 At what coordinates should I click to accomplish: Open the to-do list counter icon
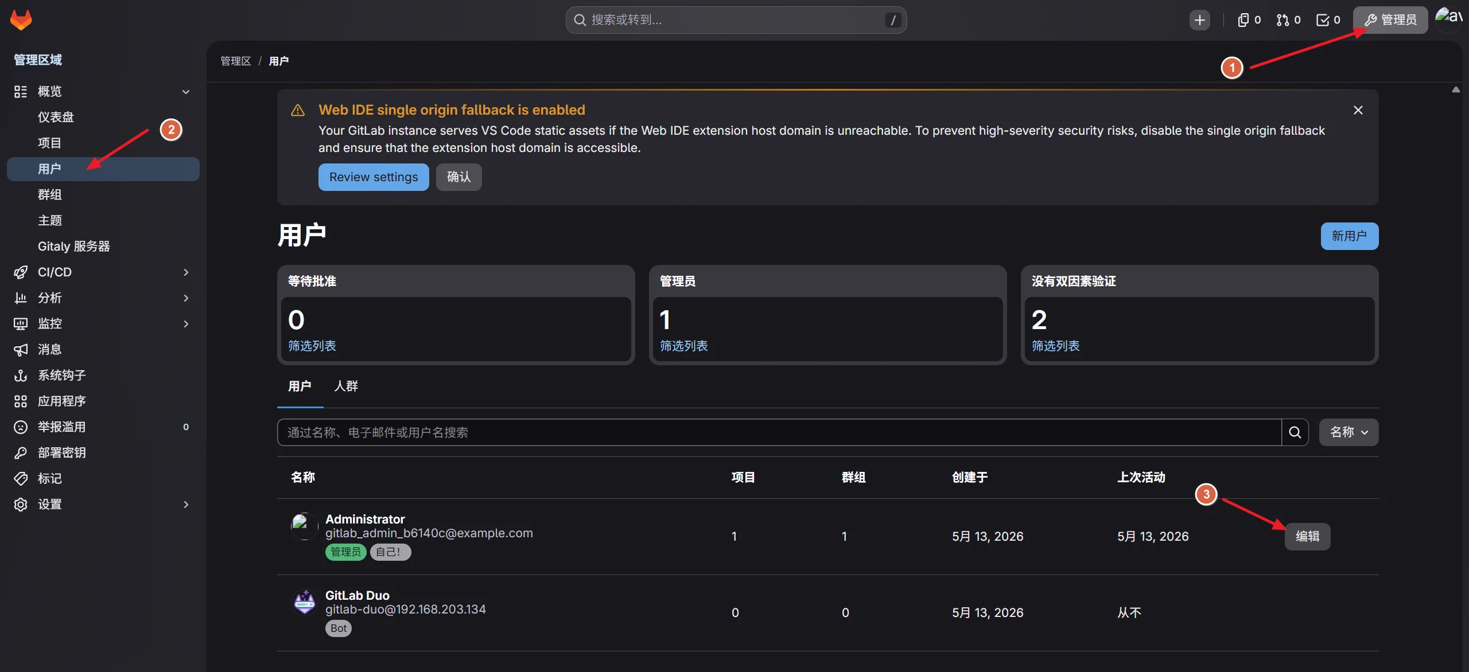point(1328,20)
